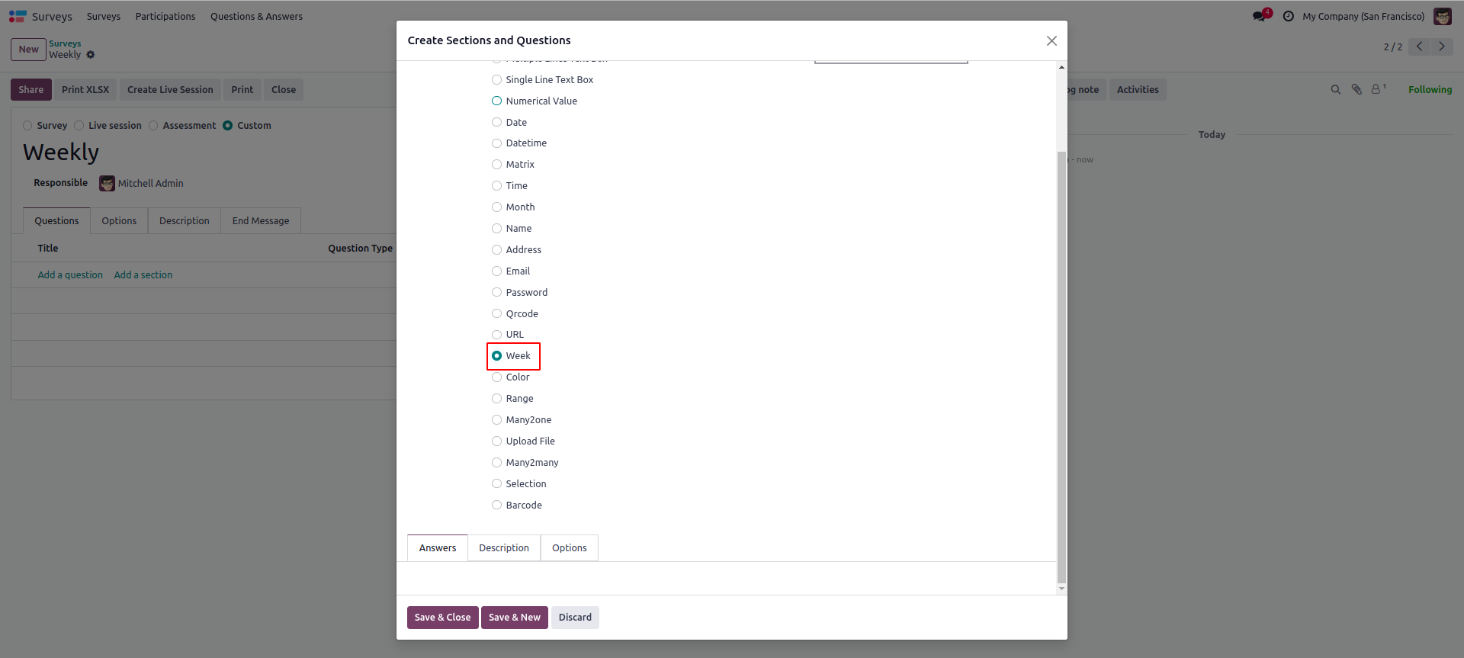Open the Weekly record gear actions menu

(x=91, y=55)
